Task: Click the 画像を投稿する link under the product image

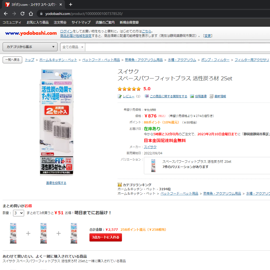Action: click(x=56, y=183)
